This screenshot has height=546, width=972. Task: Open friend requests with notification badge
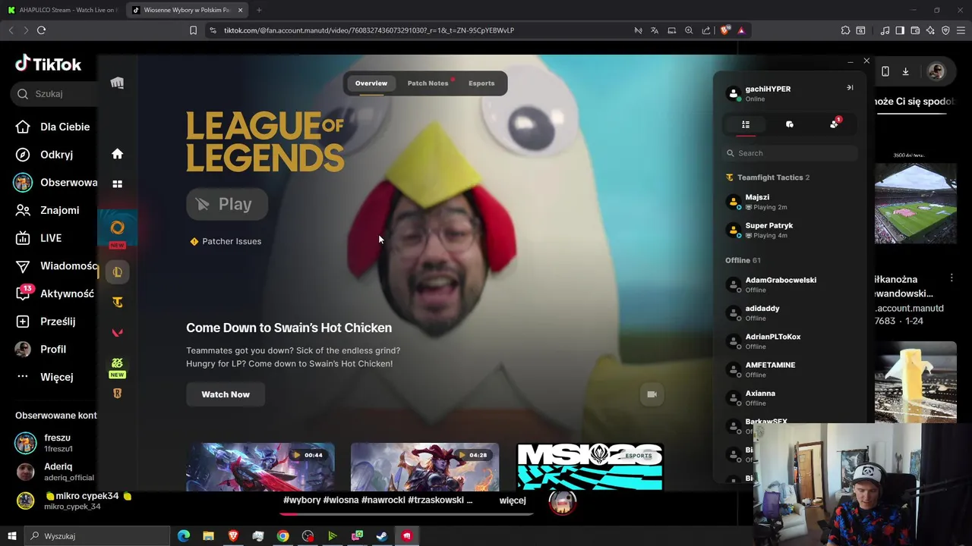click(x=834, y=124)
